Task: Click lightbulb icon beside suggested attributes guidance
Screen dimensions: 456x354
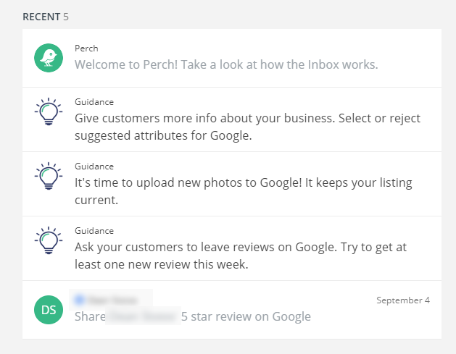Action: tap(49, 111)
